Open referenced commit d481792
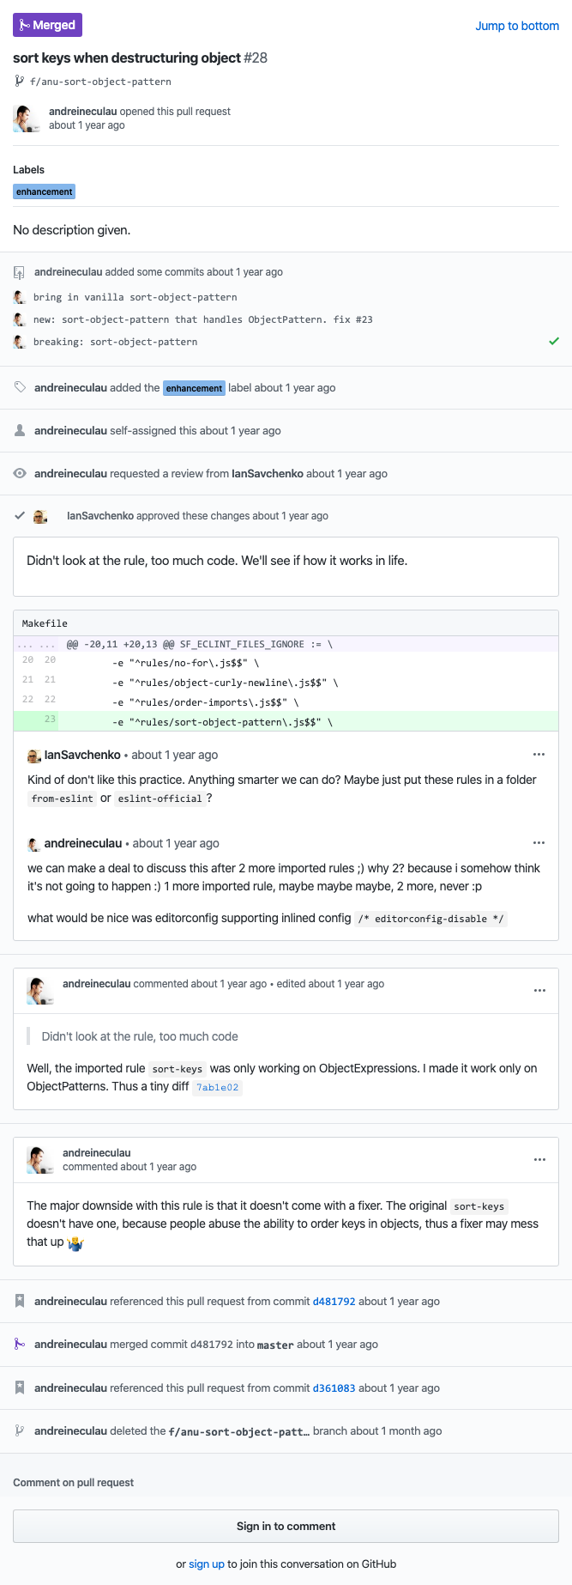The height and width of the screenshot is (1585, 572). pyautogui.click(x=334, y=1301)
